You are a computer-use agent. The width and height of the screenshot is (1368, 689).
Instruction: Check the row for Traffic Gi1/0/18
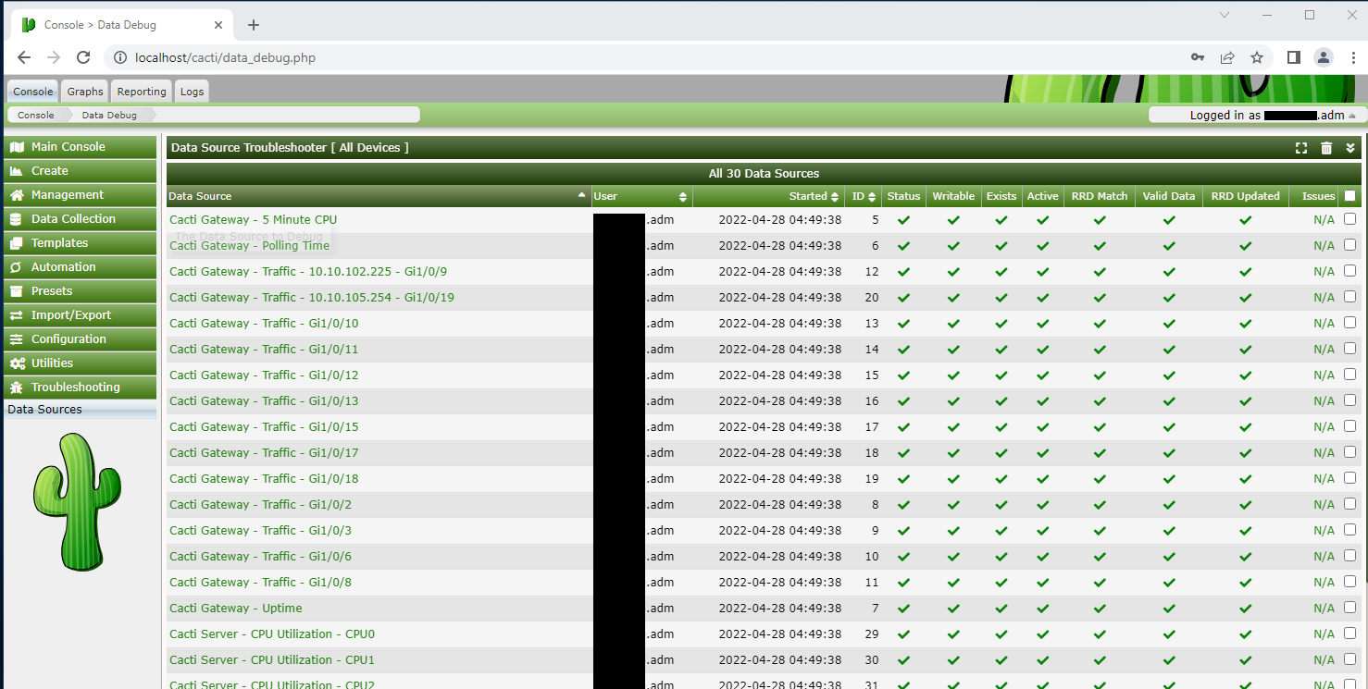click(x=1349, y=478)
